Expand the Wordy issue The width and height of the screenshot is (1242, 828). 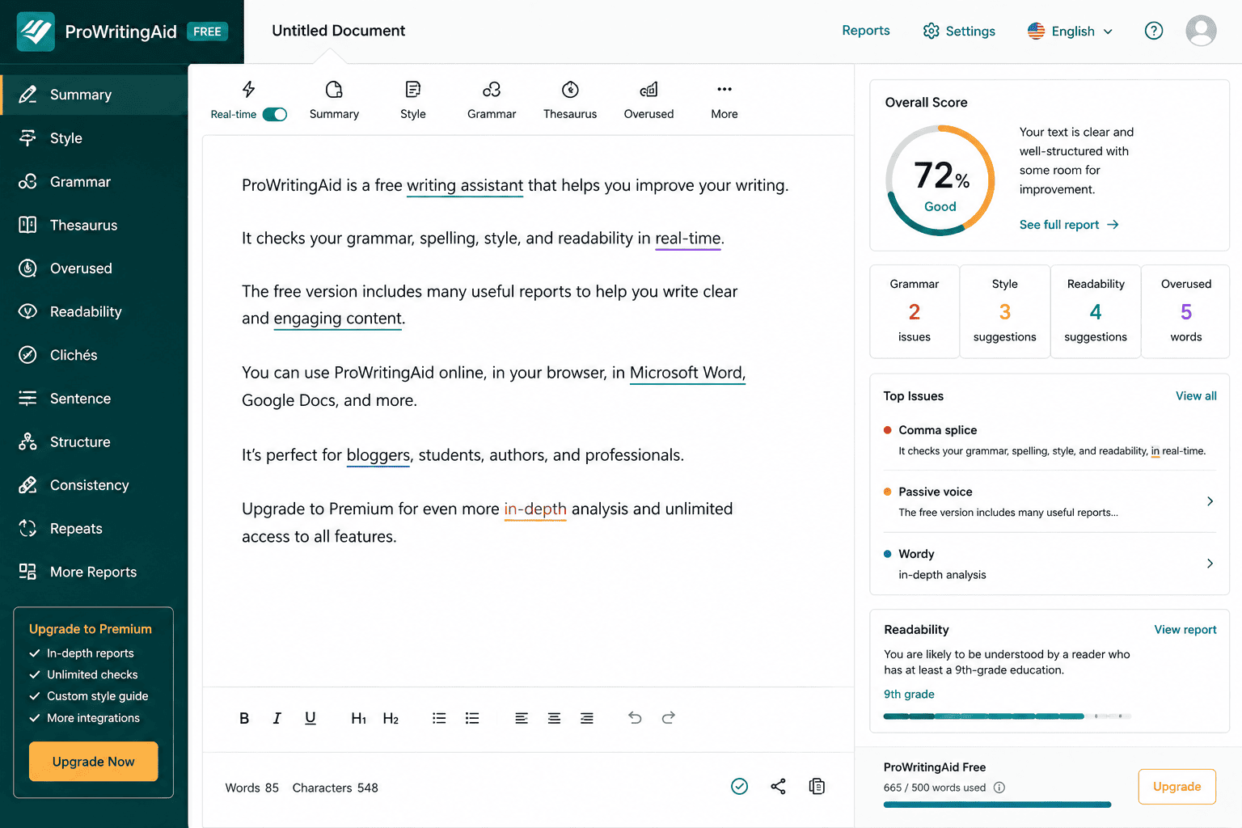tap(1050, 564)
